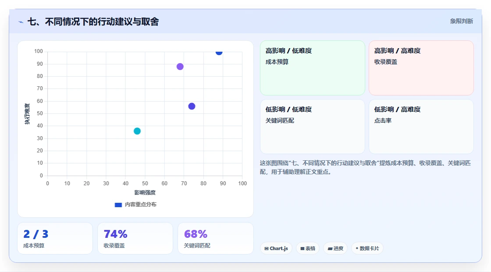491x272 pixels.
Task: Click the 表格 tag chip
Action: click(308, 248)
